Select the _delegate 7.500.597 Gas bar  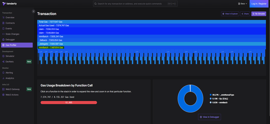coord(151,44)
